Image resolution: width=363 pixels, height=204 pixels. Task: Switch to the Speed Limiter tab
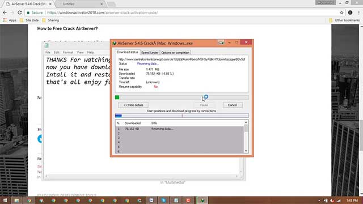(150, 53)
